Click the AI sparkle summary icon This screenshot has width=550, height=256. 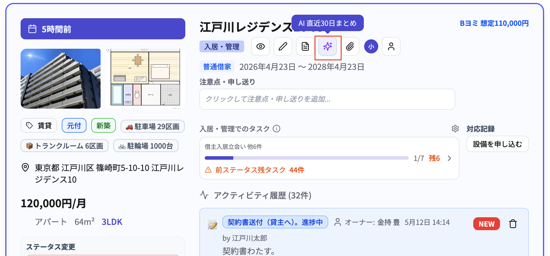(328, 46)
